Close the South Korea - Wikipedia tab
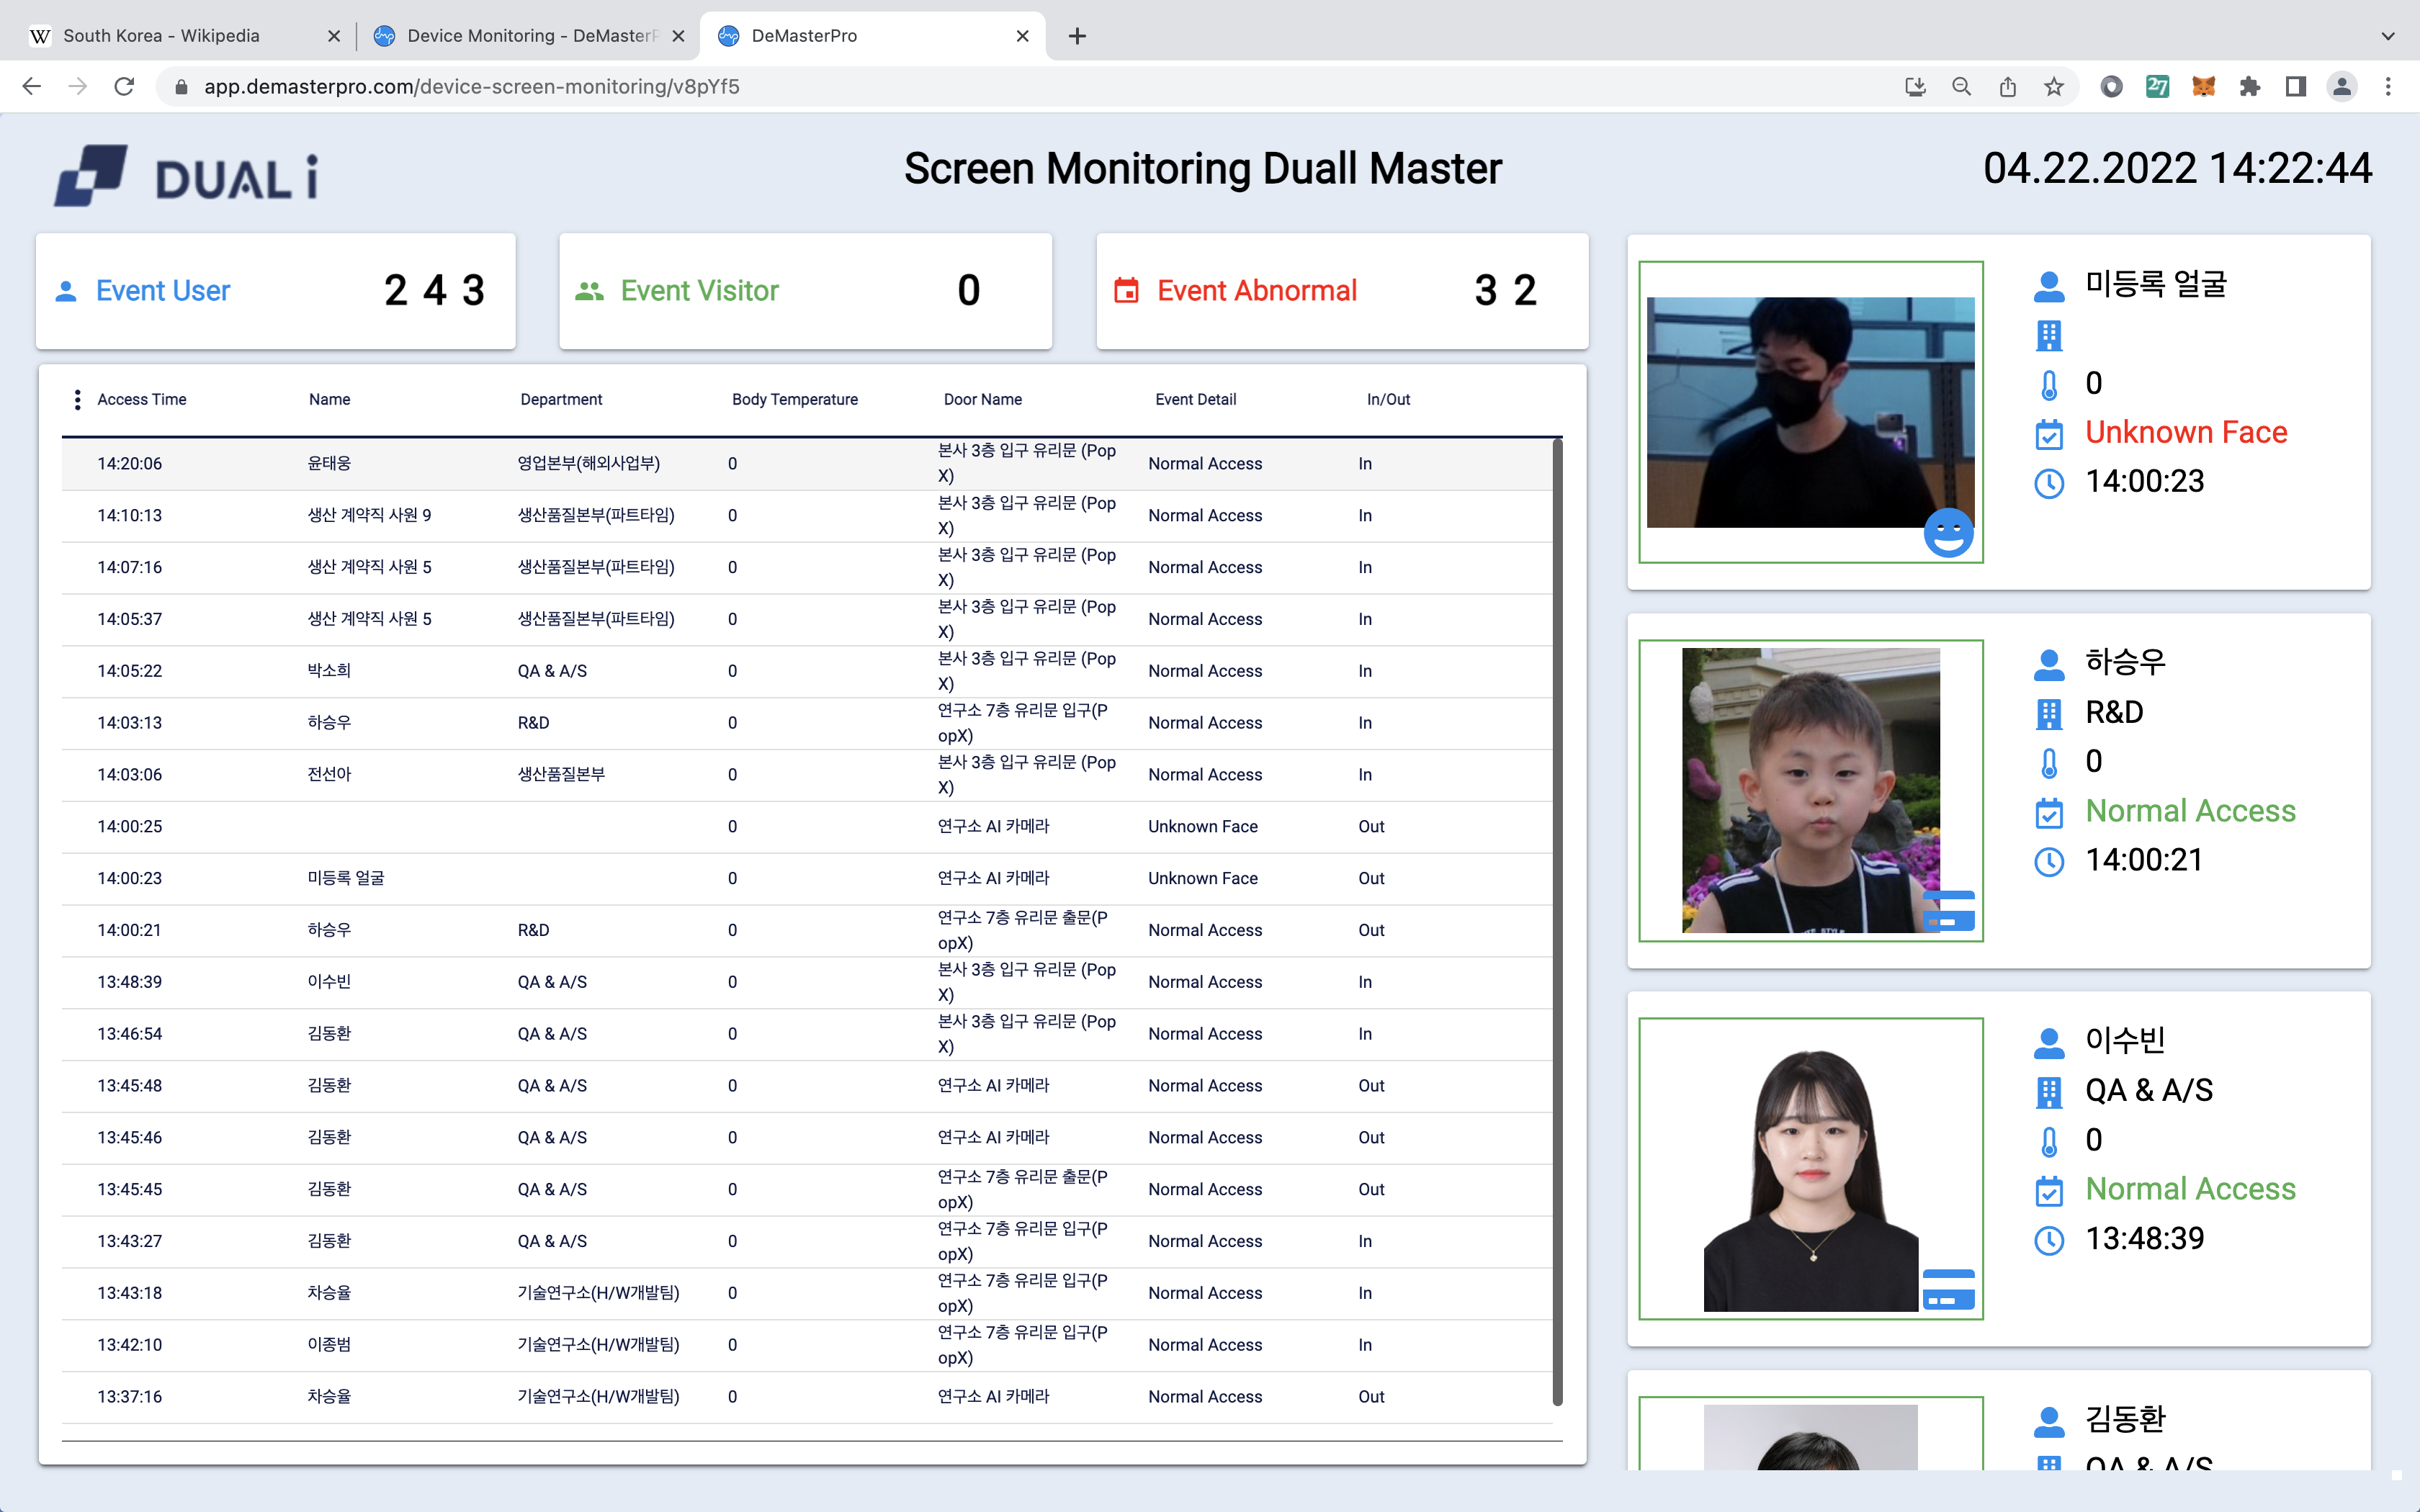 click(x=334, y=36)
